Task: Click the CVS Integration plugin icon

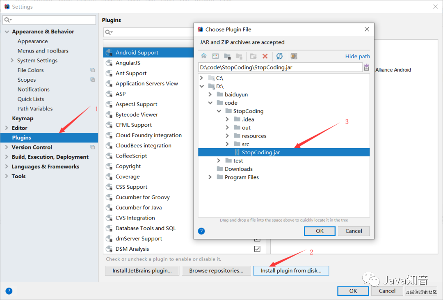Action: coord(109,218)
